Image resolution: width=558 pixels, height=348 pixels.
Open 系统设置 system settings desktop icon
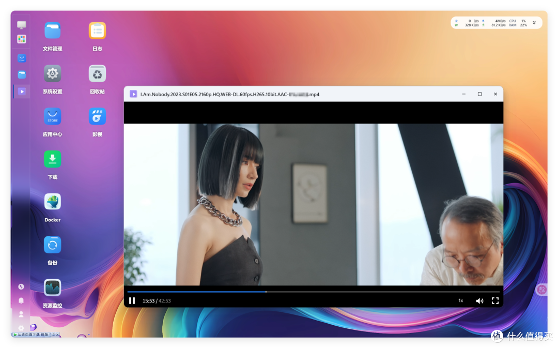(x=52, y=74)
